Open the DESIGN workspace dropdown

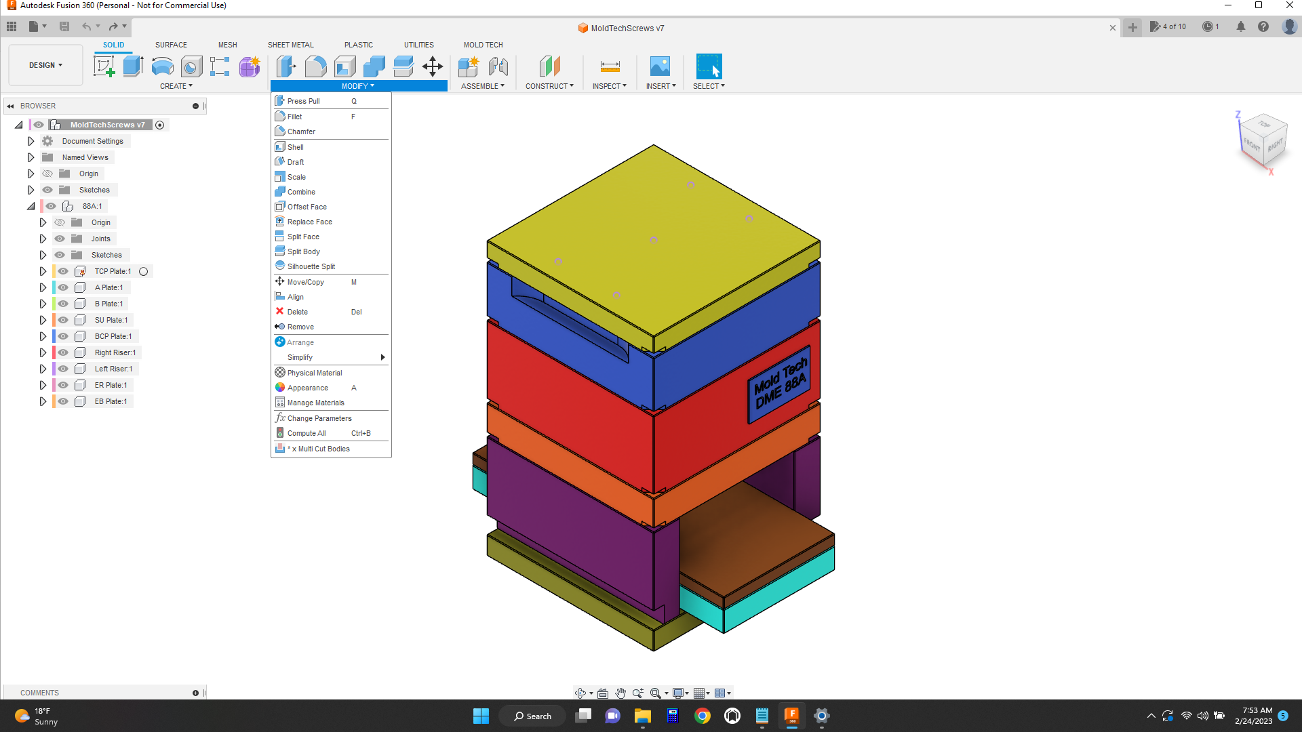click(45, 65)
